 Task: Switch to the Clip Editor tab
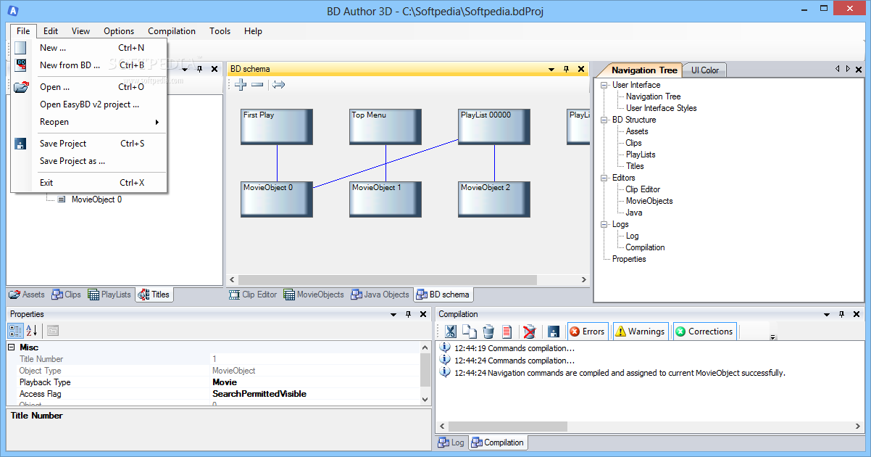coord(253,295)
